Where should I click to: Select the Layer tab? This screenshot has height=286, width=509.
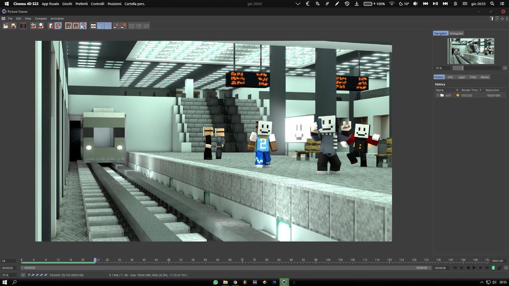pyautogui.click(x=461, y=77)
